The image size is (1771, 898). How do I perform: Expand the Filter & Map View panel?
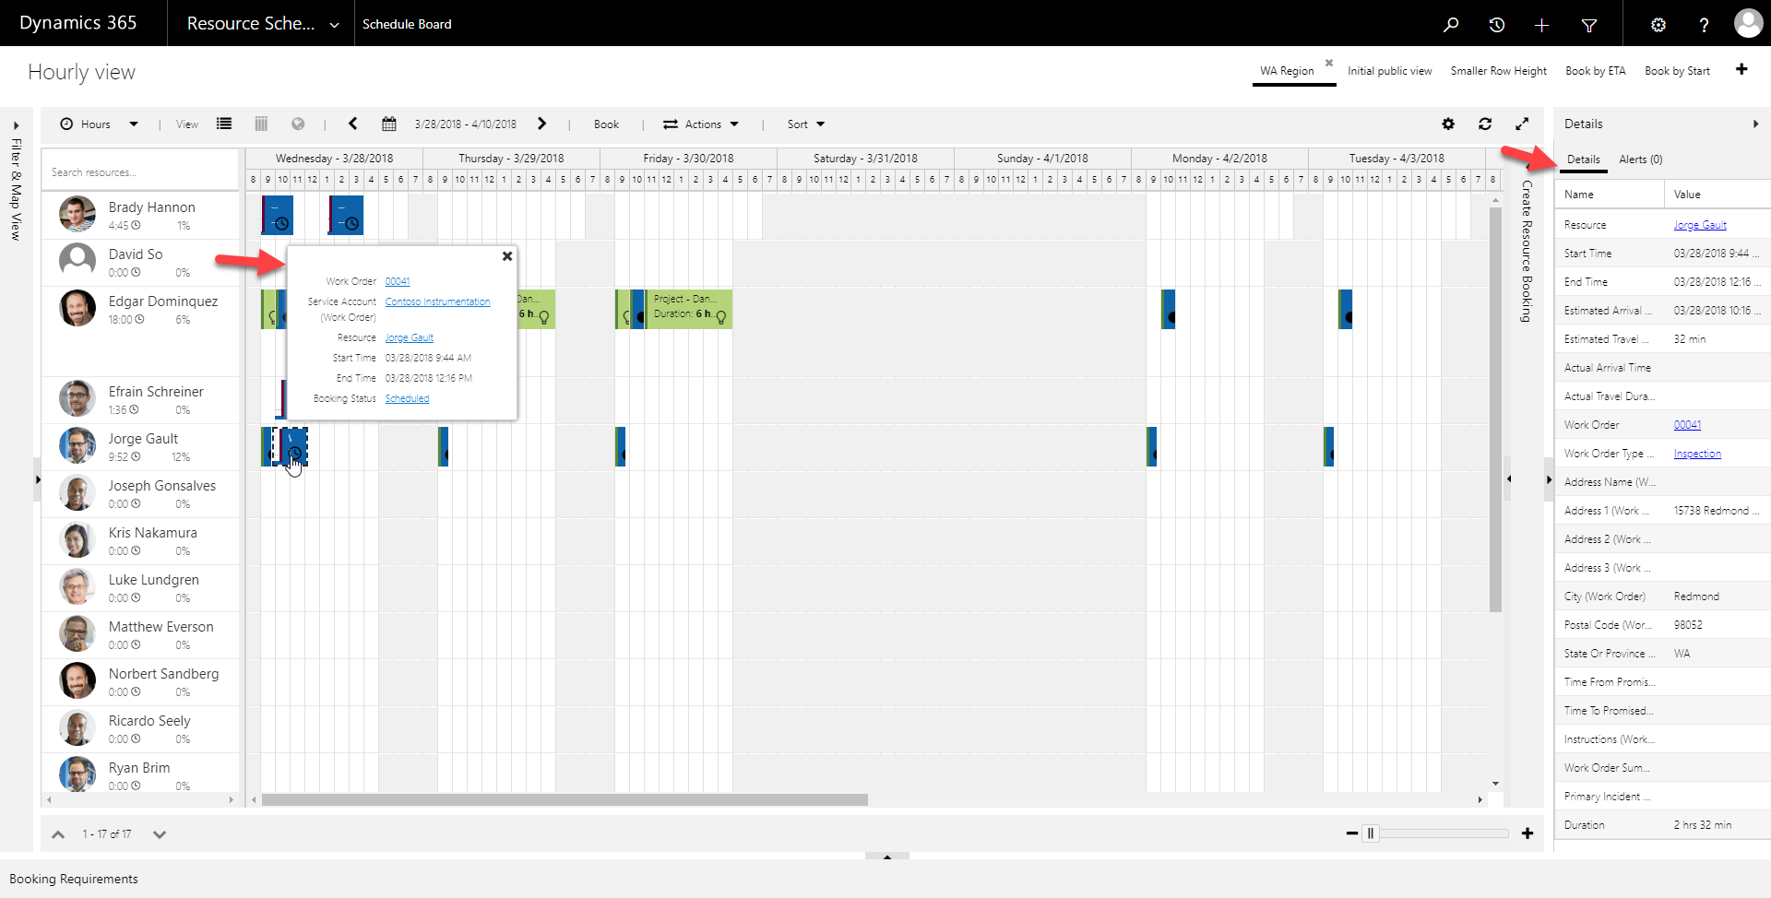(16, 126)
